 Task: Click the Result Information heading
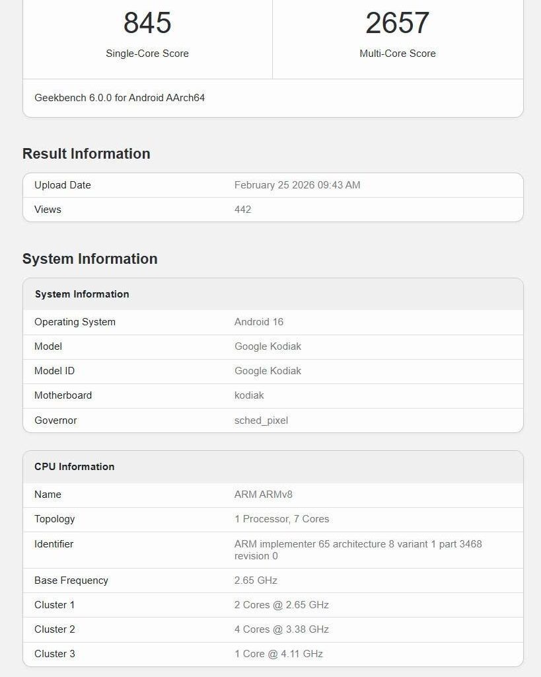[87, 153]
